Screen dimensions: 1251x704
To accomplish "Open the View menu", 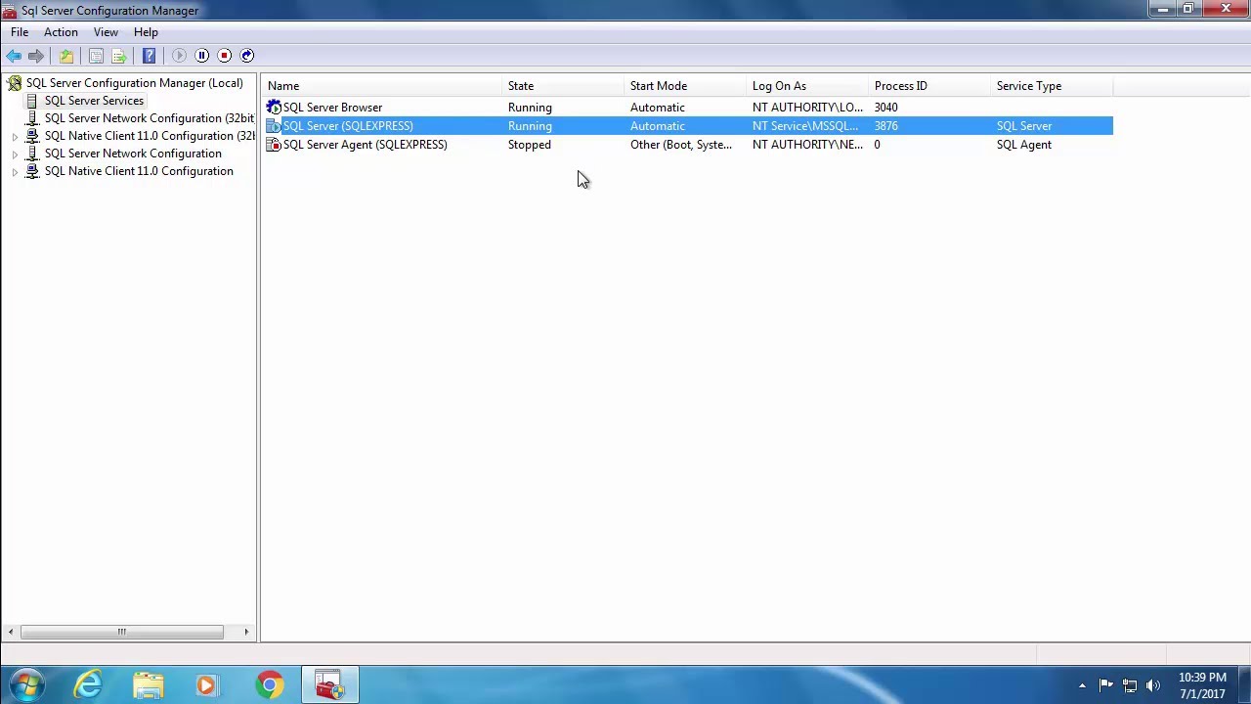I will pos(106,32).
